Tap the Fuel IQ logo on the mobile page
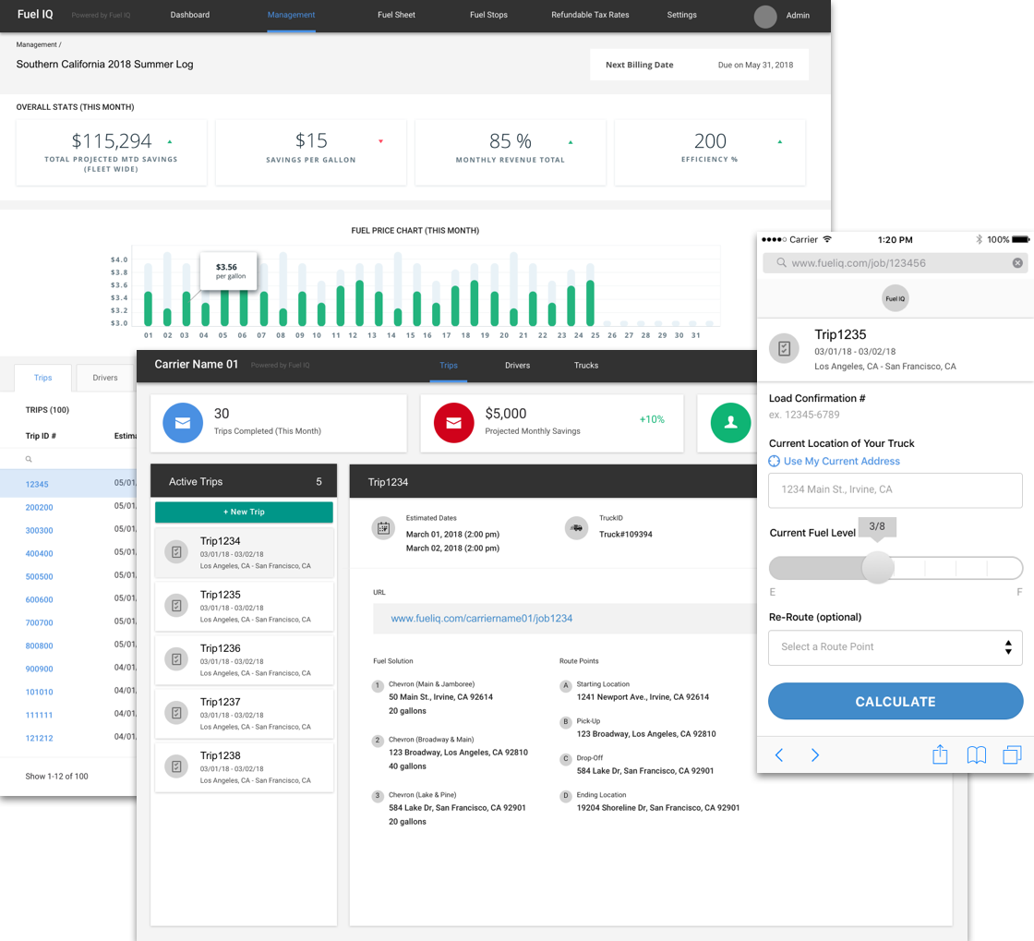The image size is (1034, 941). 895,297
